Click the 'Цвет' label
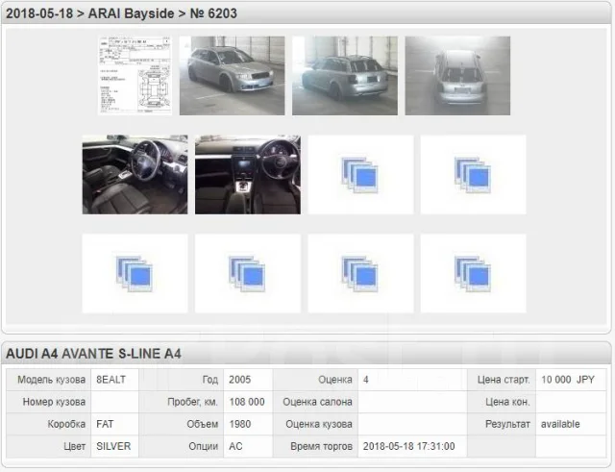 tap(75, 446)
